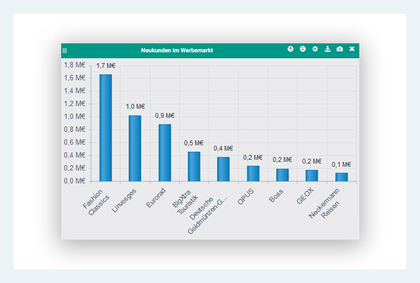Click the Eurorad axis label

(156, 198)
